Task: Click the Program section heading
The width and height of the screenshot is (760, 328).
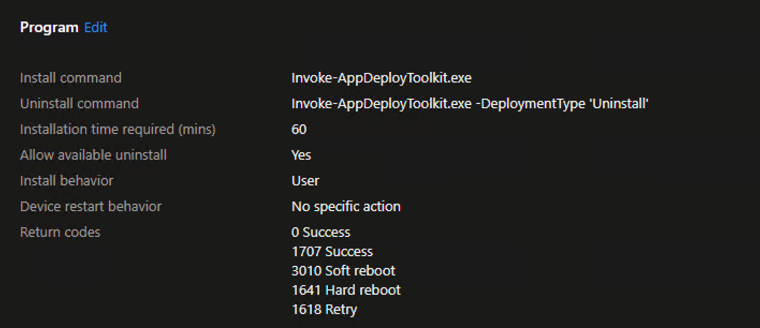Action: [x=49, y=27]
